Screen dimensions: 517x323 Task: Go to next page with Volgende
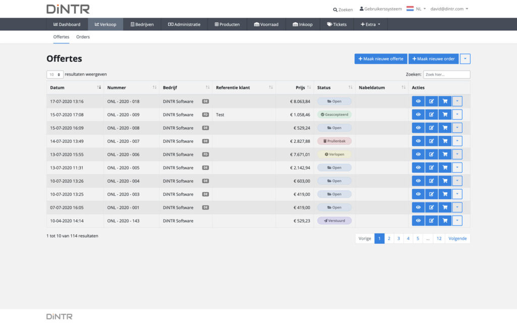click(457, 239)
